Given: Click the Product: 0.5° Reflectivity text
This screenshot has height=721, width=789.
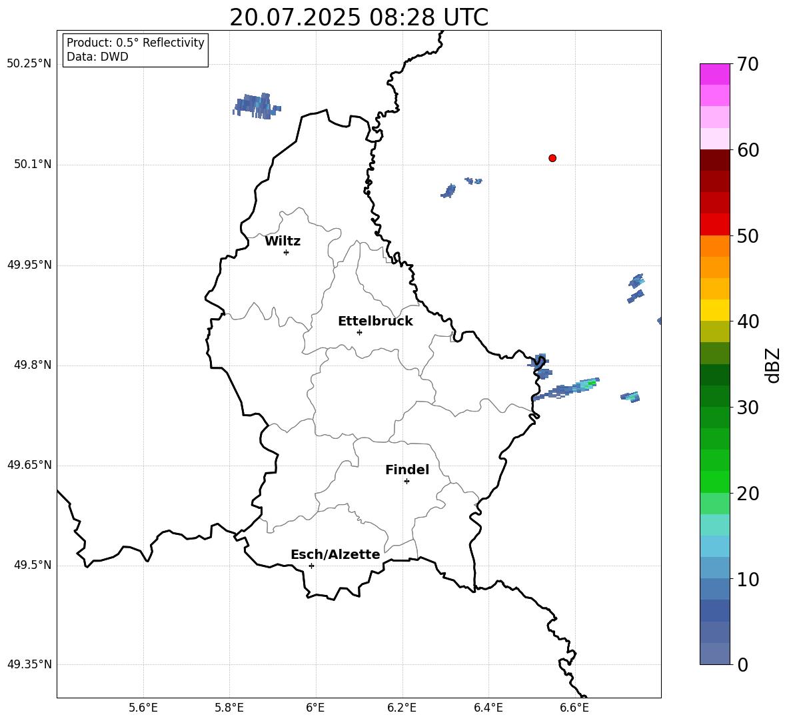Looking at the screenshot, I should (135, 43).
